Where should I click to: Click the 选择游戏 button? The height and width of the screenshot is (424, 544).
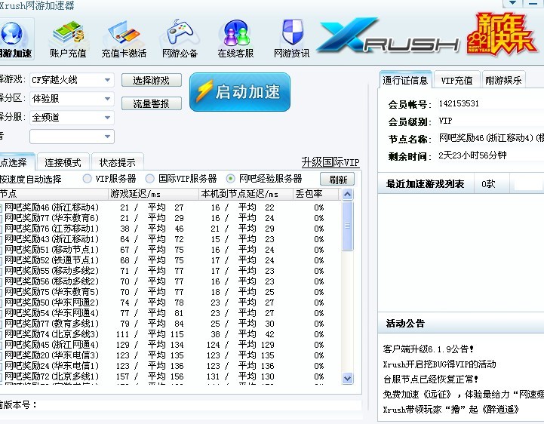pos(151,80)
